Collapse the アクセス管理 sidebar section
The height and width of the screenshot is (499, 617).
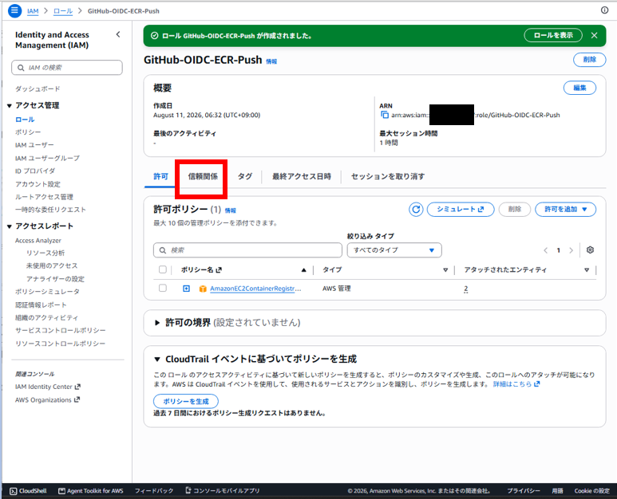tap(9, 105)
